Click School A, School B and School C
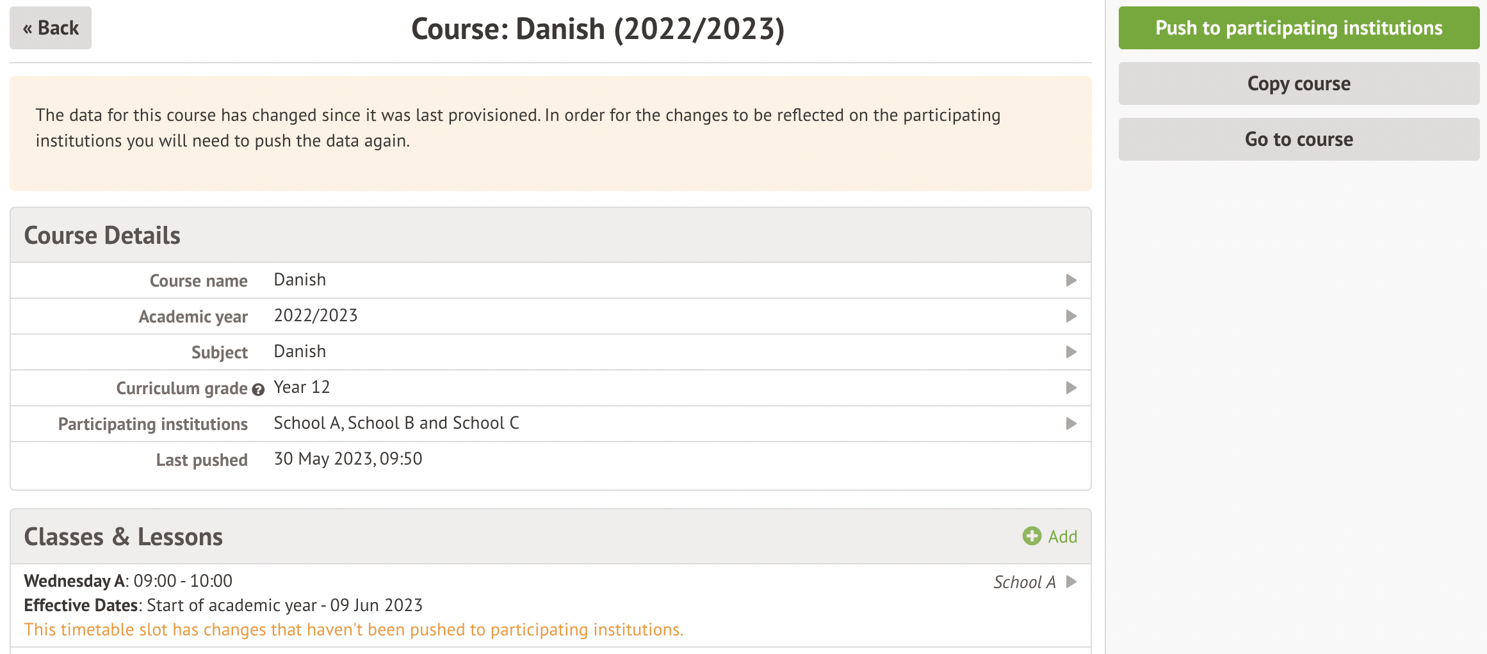 [396, 423]
